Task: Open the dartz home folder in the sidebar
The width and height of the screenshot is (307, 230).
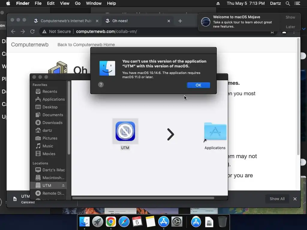Action: click(47, 131)
